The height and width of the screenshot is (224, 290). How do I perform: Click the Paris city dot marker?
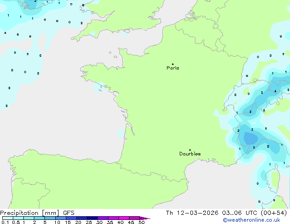[x=173, y=64]
